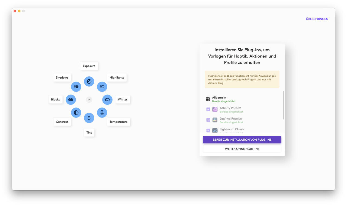Screen dimensions: 347x206
Task: Click the plug-in list scrollbar
Action: [x=284, y=105]
